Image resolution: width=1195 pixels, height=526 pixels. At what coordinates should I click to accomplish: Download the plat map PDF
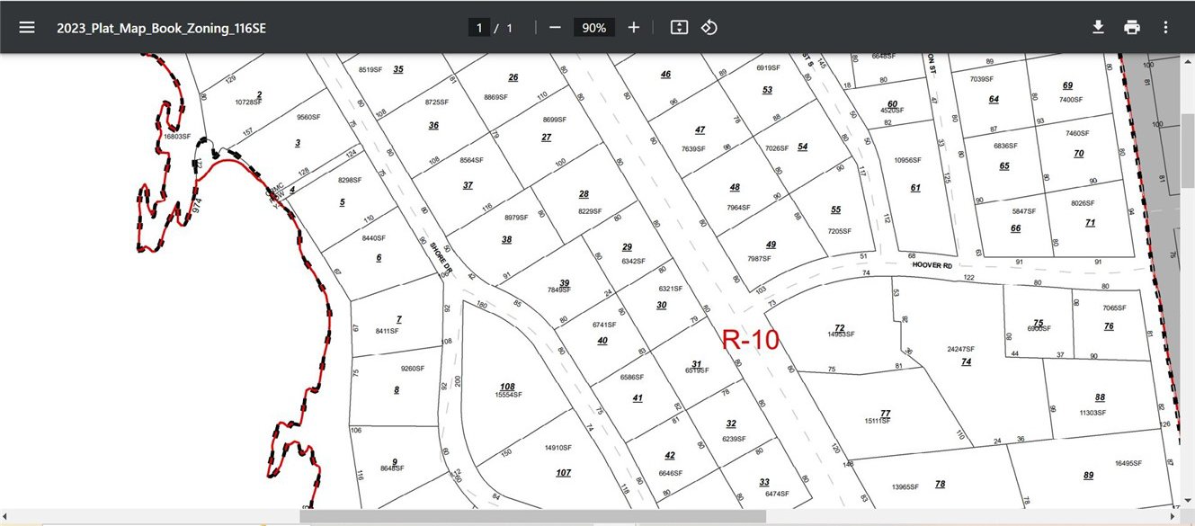pos(1098,27)
